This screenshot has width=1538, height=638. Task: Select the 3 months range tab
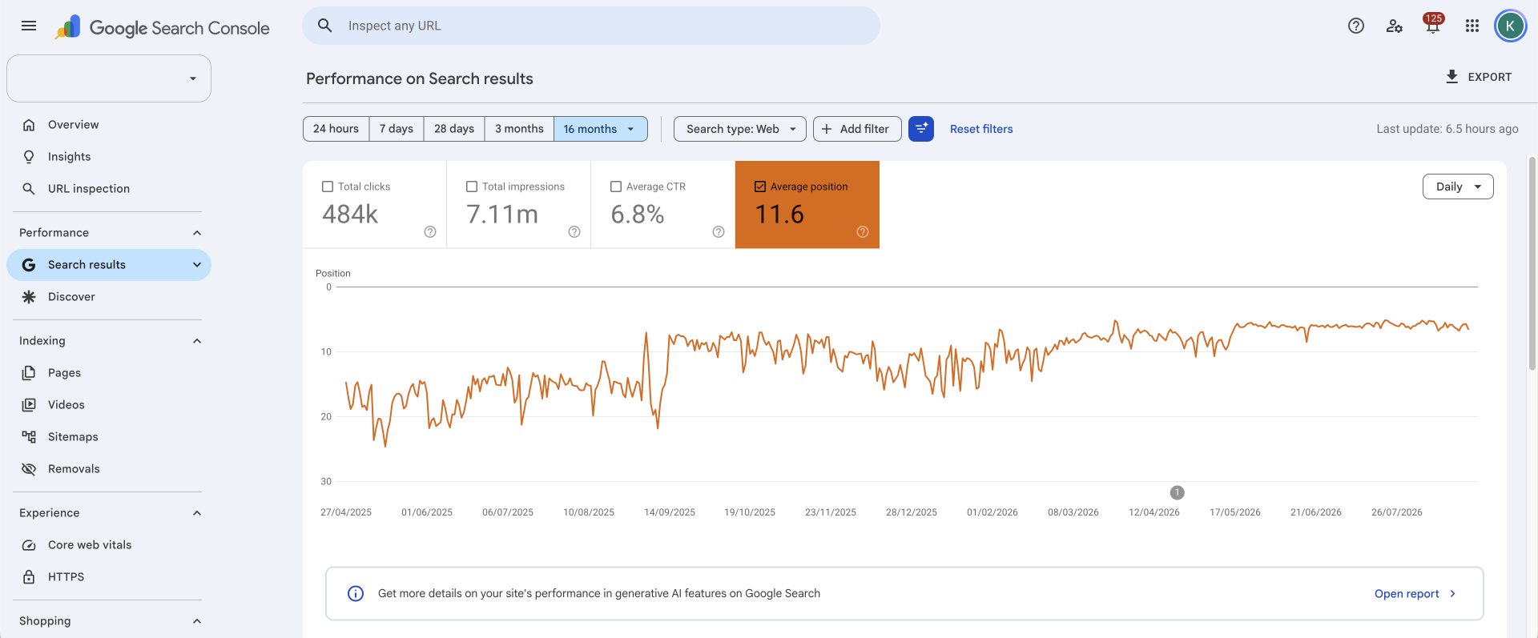(519, 129)
